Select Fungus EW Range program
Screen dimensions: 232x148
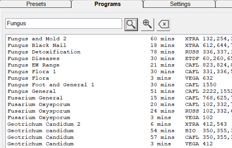tap(34, 65)
